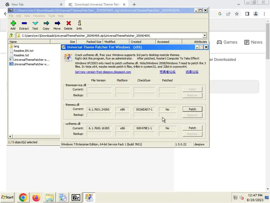
Task: Bookmark this page with star icon
Action: 237,14
